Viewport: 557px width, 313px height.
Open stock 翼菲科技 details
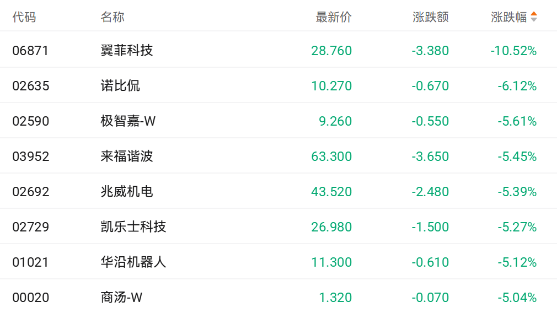pyautogui.click(x=278, y=50)
